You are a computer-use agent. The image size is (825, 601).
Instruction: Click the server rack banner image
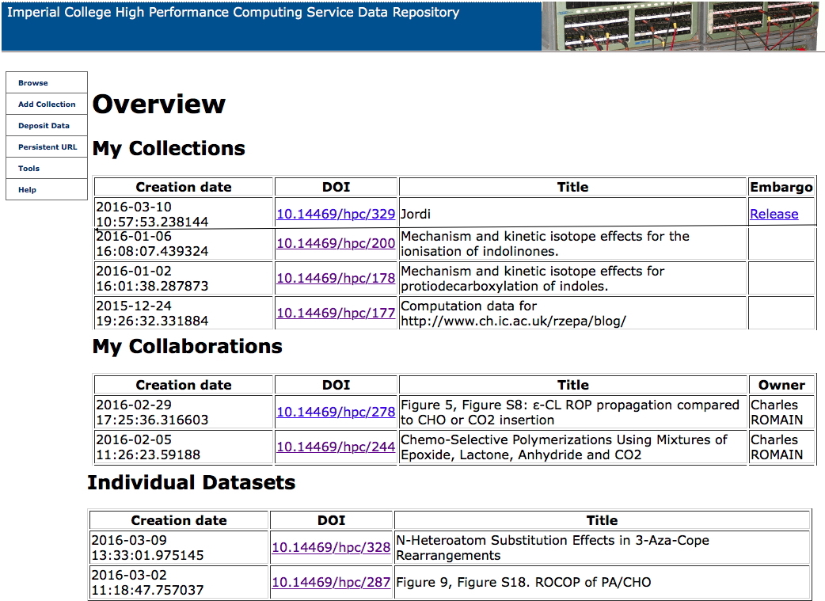[681, 25]
